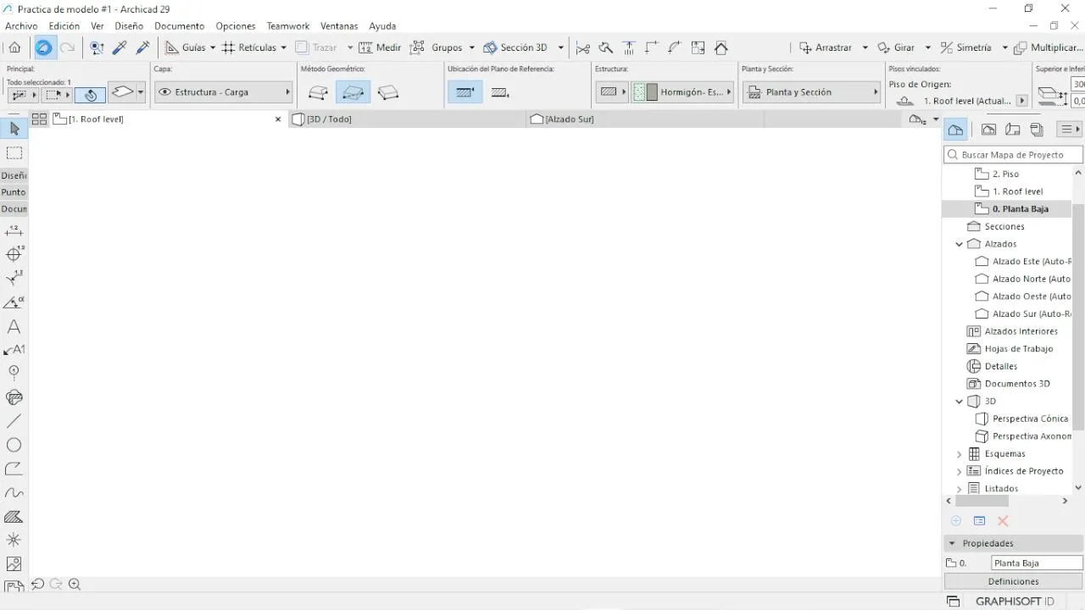The image size is (1085, 610).
Task: Click the Planta Baja name field in Propiedades
Action: coord(1037,563)
